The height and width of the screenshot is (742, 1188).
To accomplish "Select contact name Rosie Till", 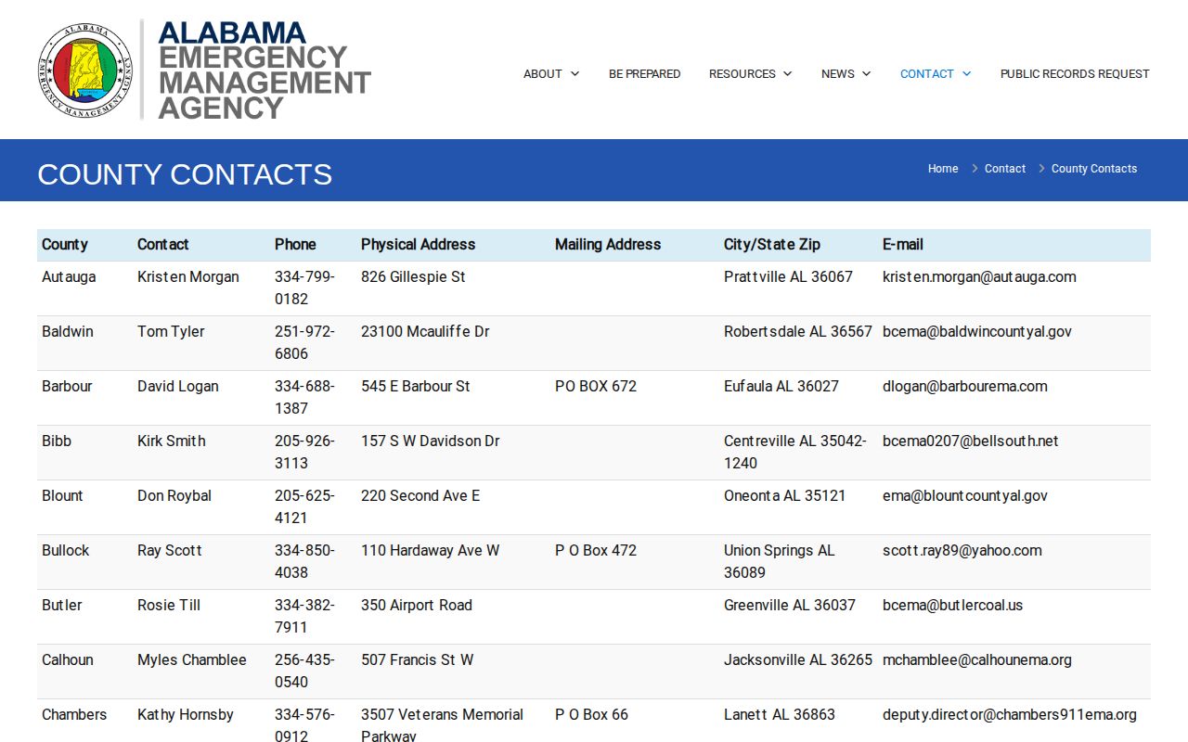I will click(169, 606).
